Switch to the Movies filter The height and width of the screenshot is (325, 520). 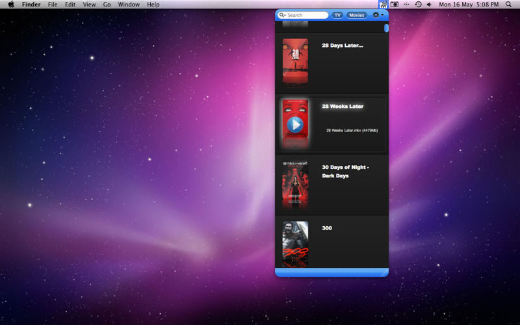[x=356, y=15]
